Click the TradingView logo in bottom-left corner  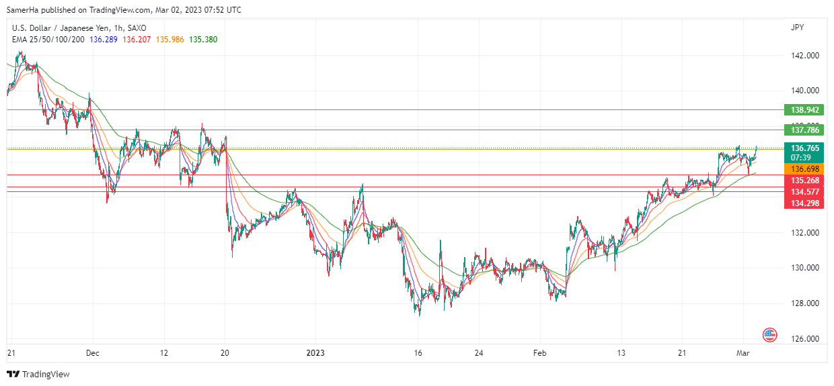tap(38, 374)
